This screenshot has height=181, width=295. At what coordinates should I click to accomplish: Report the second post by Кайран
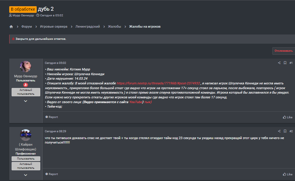tap(52, 174)
